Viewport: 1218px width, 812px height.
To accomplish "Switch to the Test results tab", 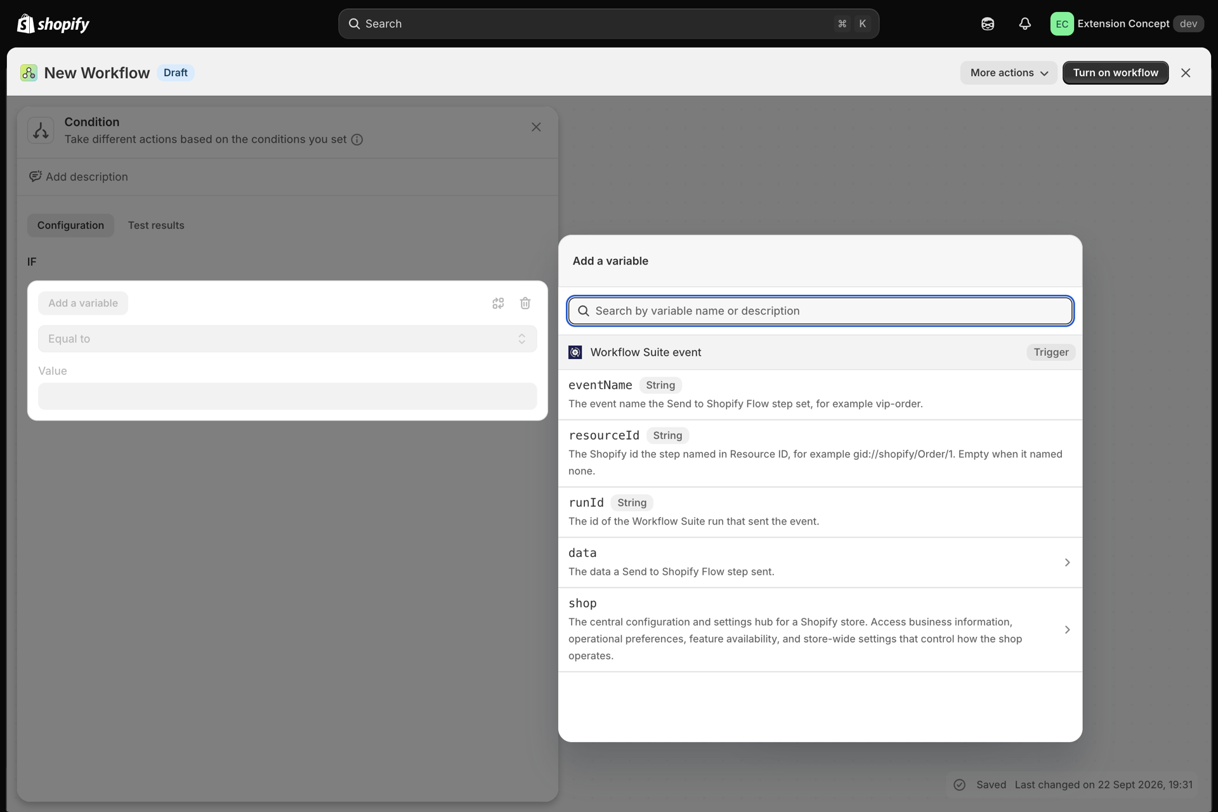I will (x=156, y=225).
